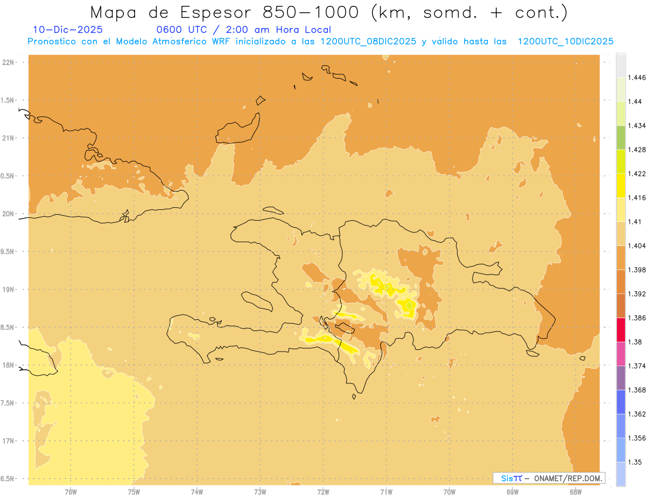Click the legend value 1.446
Screen dimensions: 646x499
tap(637, 78)
